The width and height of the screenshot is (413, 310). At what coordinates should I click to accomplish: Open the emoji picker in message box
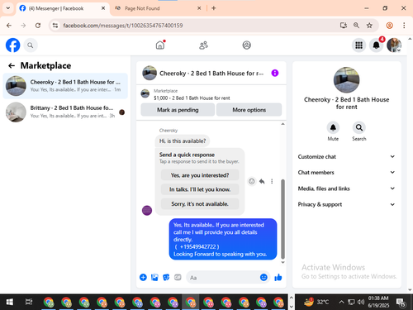[x=263, y=277]
